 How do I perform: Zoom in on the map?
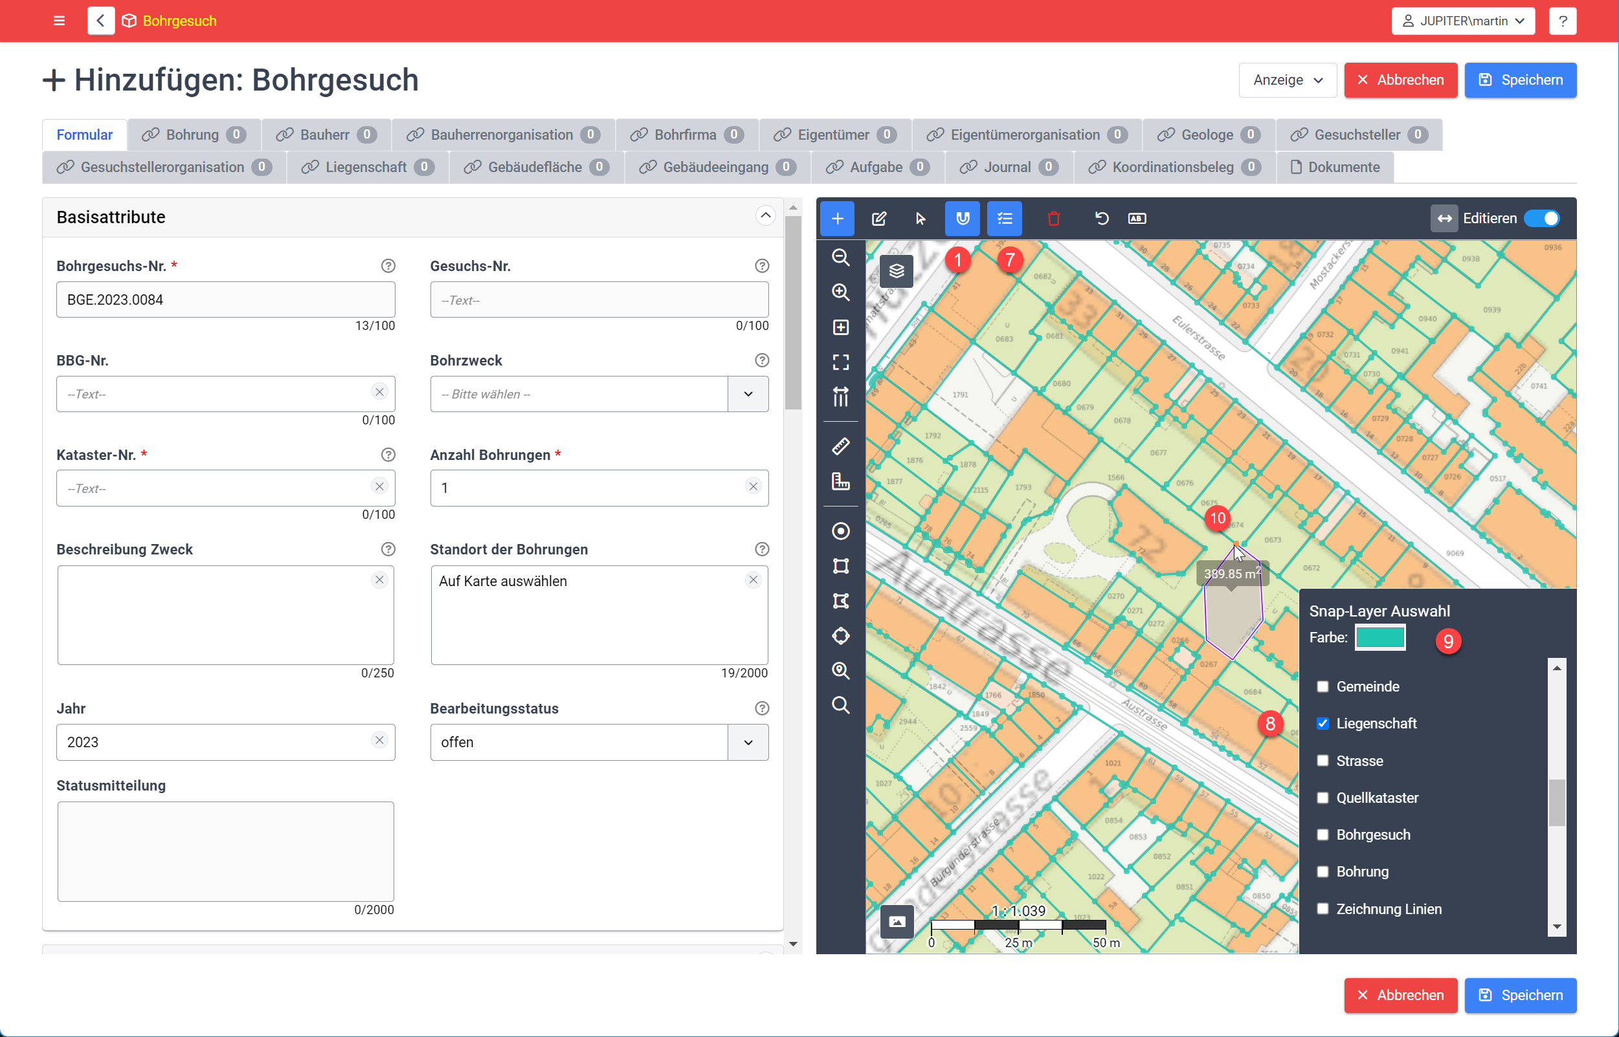click(x=840, y=292)
